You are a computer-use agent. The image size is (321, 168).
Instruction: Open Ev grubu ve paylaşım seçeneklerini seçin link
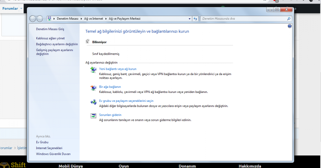click(x=126, y=101)
